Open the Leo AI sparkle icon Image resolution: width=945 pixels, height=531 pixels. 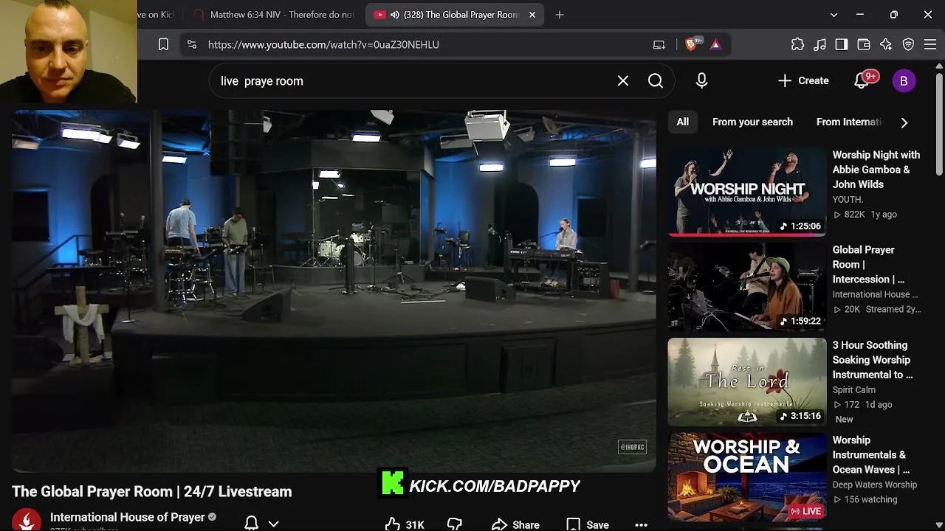pos(886,44)
